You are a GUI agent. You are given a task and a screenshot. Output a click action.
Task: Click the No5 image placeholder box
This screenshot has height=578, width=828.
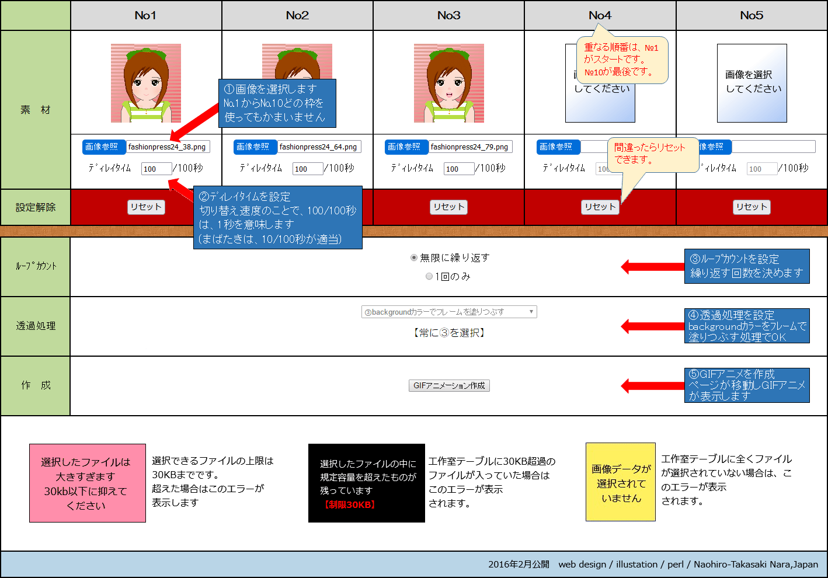coord(752,83)
